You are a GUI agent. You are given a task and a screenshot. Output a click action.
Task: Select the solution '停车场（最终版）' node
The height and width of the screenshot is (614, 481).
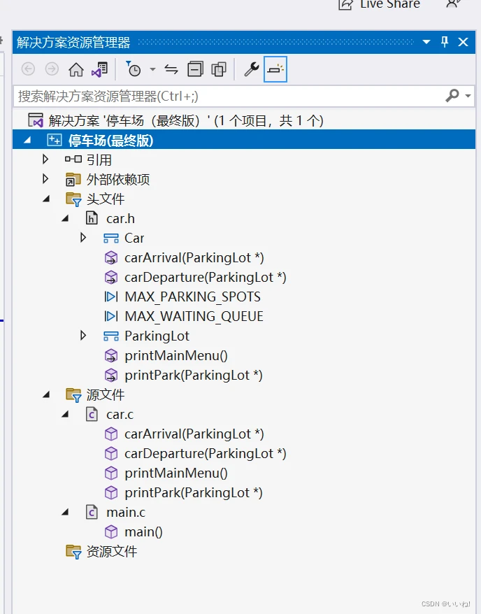(186, 120)
